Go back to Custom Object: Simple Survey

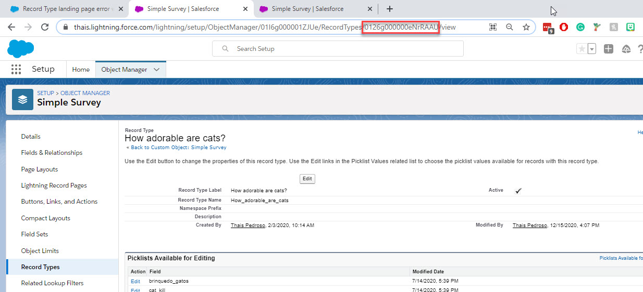[x=178, y=148]
